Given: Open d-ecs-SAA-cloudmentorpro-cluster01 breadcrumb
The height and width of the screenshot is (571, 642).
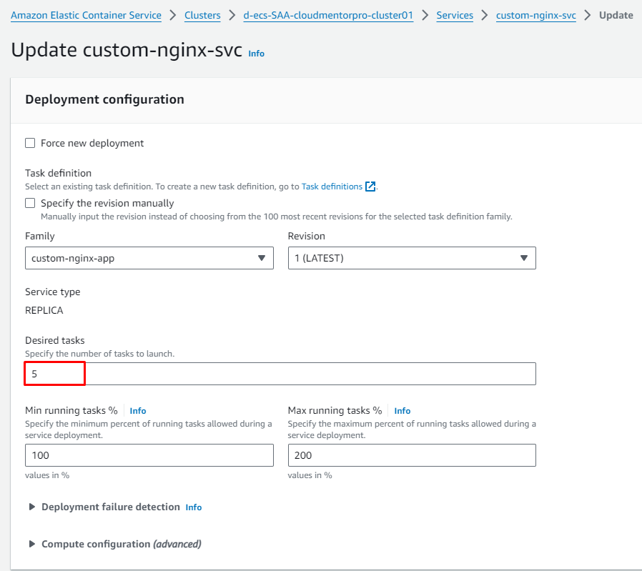Looking at the screenshot, I should [x=328, y=16].
